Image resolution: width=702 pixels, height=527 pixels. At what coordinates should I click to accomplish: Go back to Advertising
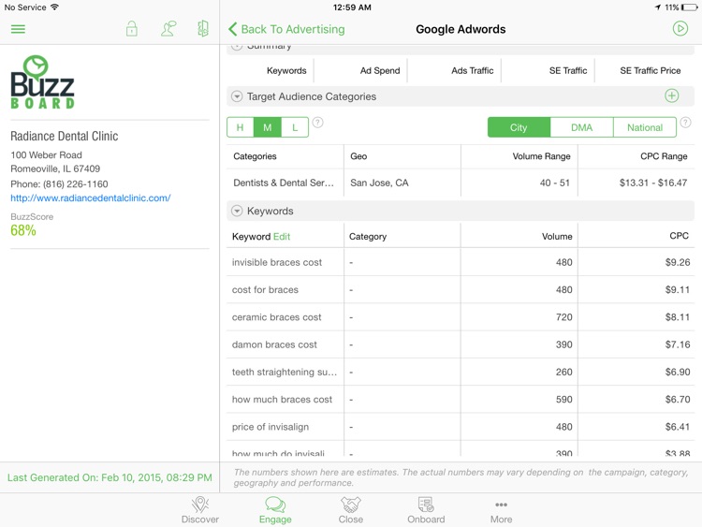(286, 29)
